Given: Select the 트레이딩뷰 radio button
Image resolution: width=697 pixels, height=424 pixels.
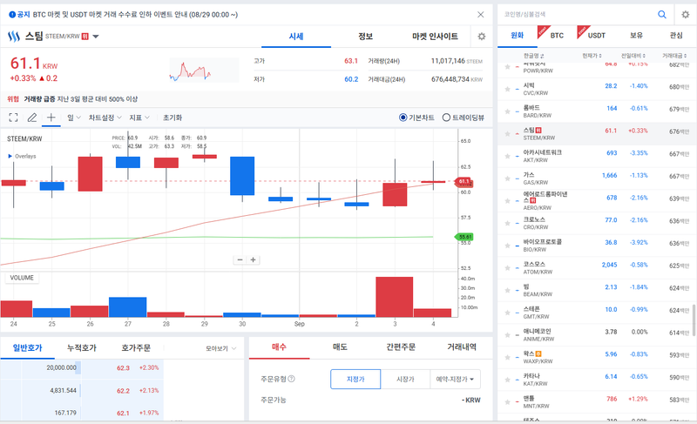Looking at the screenshot, I should point(446,118).
